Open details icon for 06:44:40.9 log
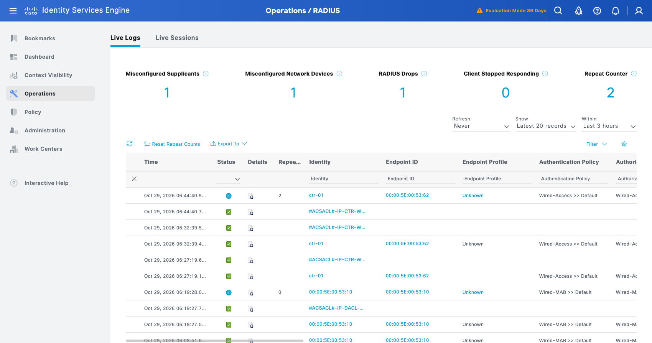 pos(250,196)
